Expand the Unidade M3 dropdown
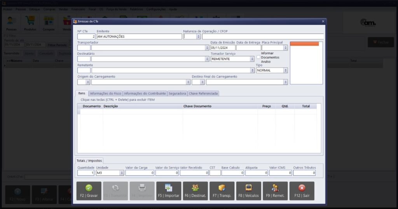This screenshot has height=209, width=398. [x=122, y=173]
